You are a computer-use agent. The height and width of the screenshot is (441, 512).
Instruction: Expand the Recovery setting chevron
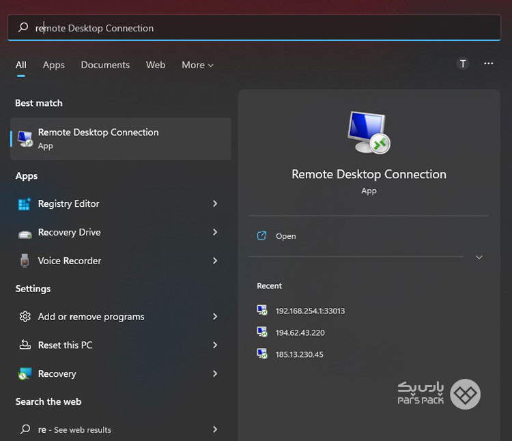click(x=215, y=373)
